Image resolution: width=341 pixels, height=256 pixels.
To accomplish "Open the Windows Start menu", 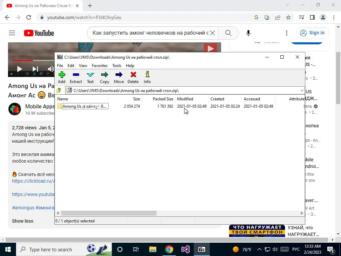I will click(x=8, y=249).
